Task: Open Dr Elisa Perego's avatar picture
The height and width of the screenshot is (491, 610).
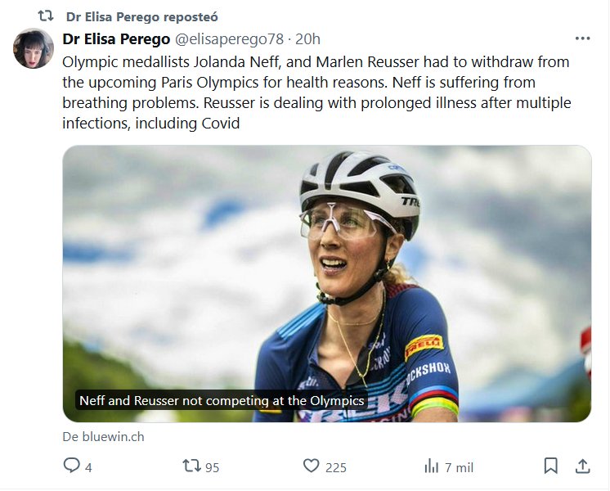Action: [34, 48]
